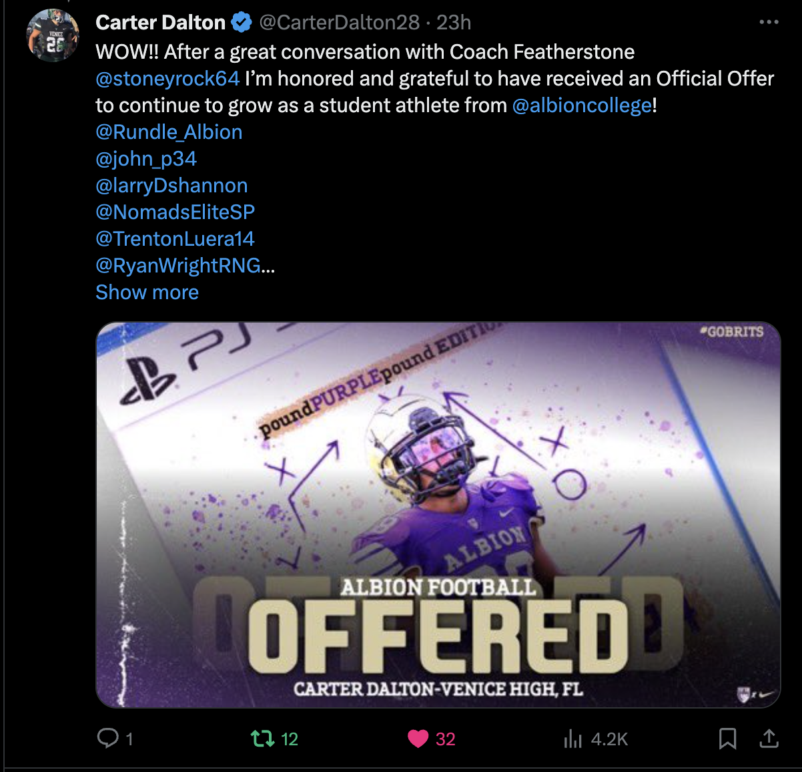Open the 23h timestamp permalink
This screenshot has height=772, width=802.
click(x=454, y=23)
